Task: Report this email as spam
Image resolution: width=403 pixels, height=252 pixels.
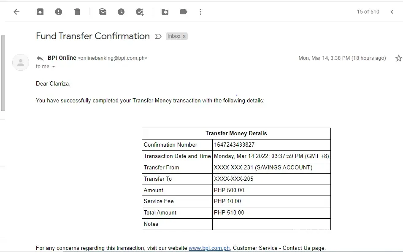Action: [59, 12]
